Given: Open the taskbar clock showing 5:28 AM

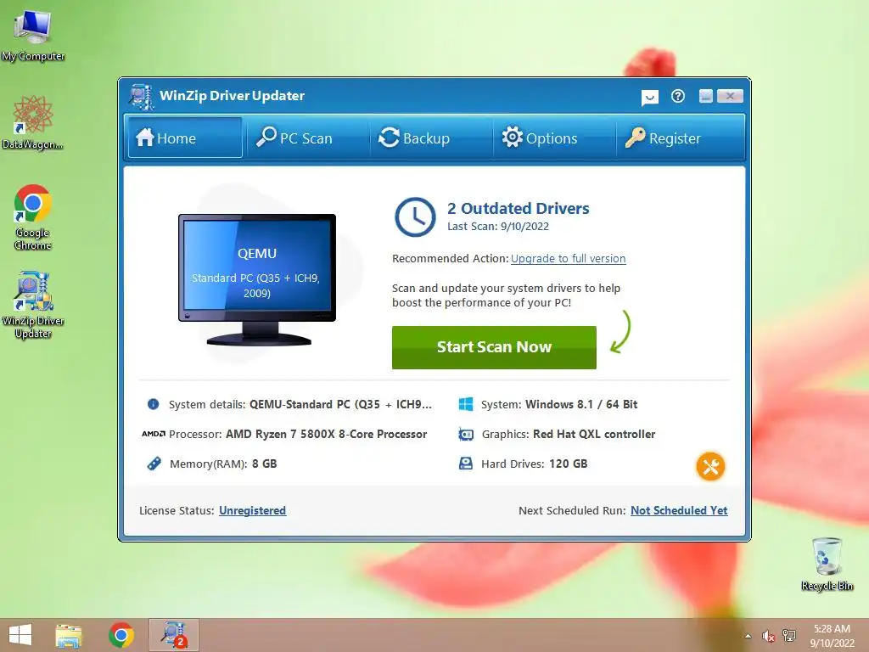Looking at the screenshot, I should pyautogui.click(x=832, y=636).
